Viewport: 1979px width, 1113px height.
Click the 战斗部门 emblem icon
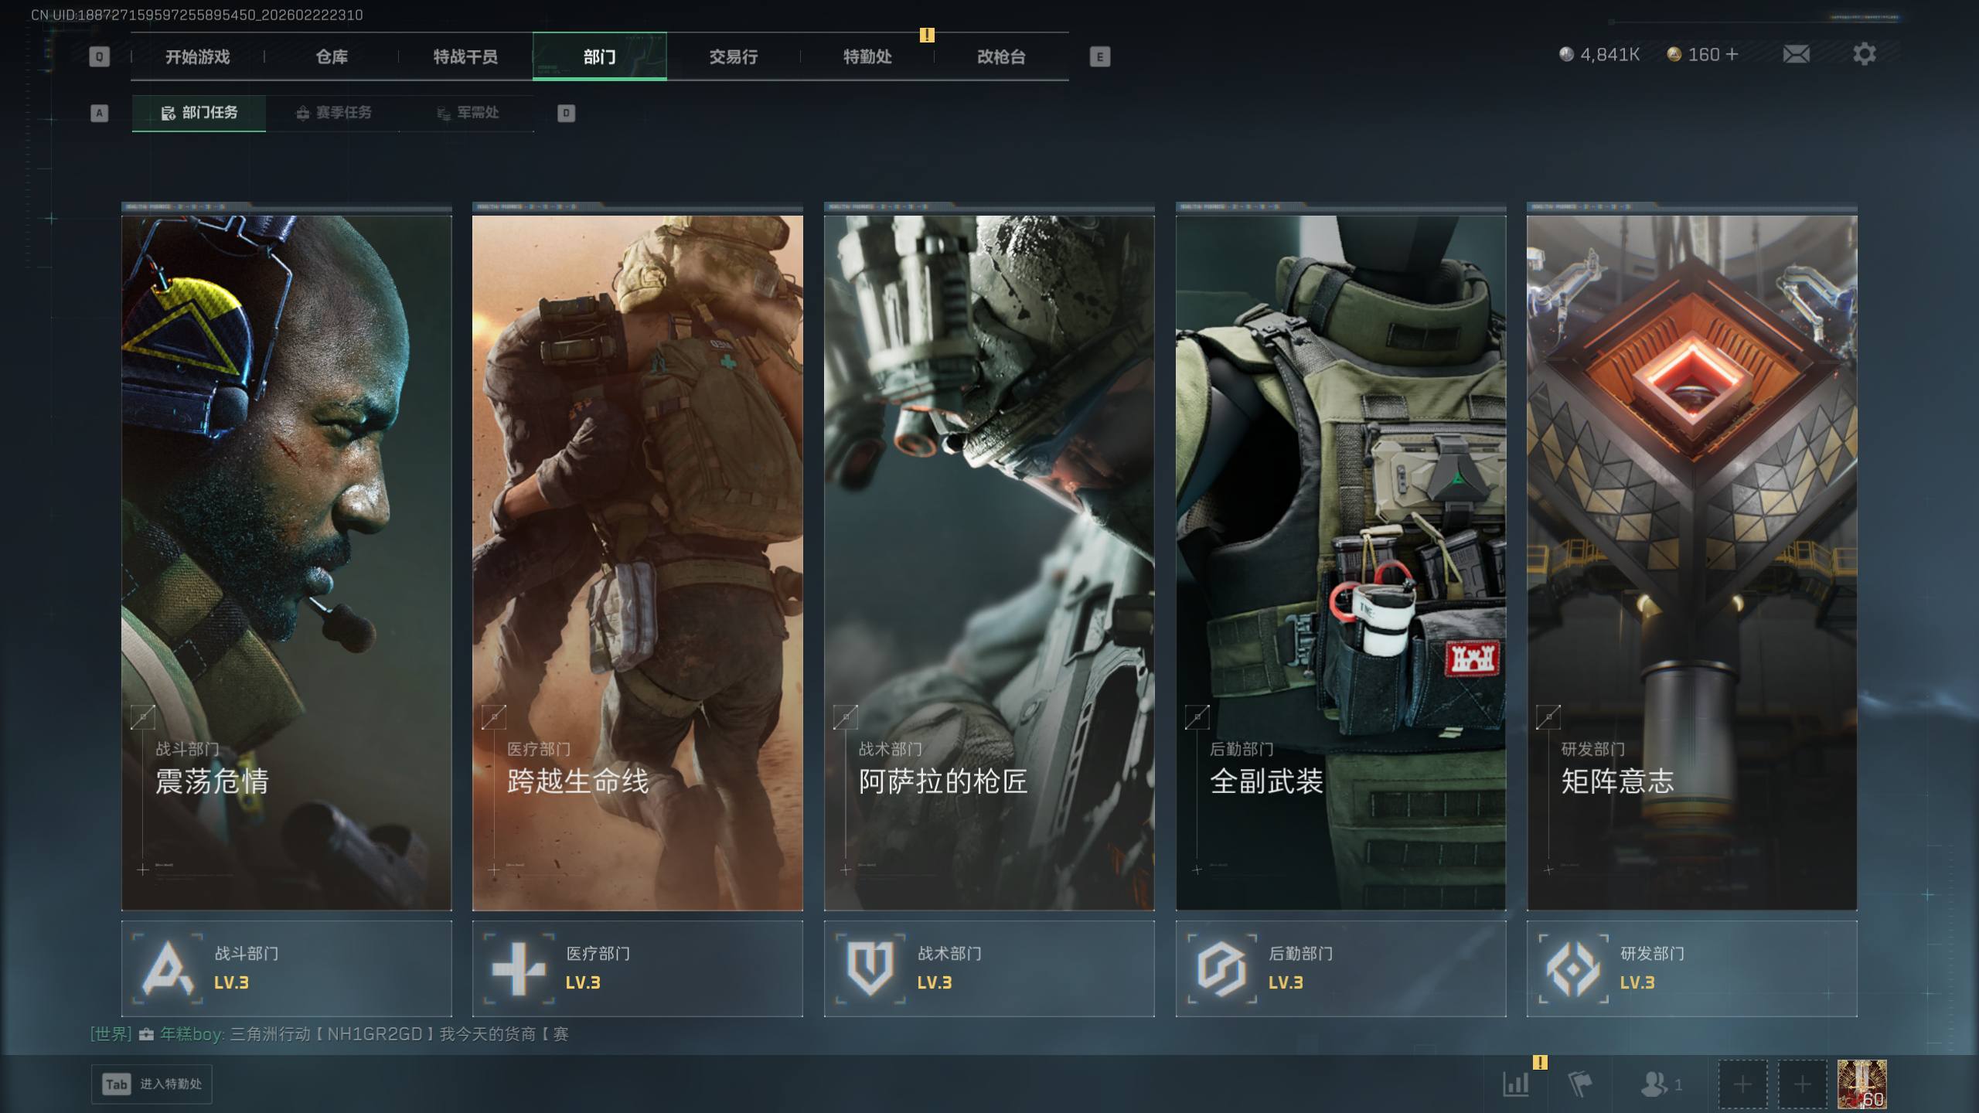(x=167, y=968)
